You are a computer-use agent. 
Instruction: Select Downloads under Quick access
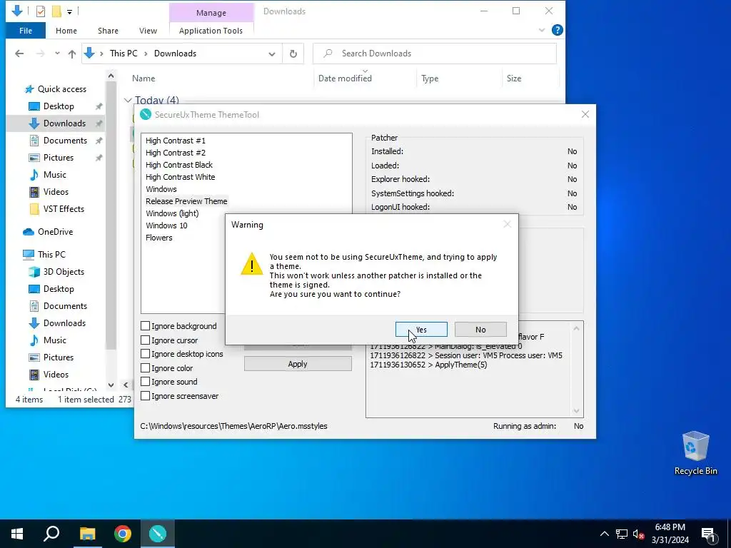point(64,123)
